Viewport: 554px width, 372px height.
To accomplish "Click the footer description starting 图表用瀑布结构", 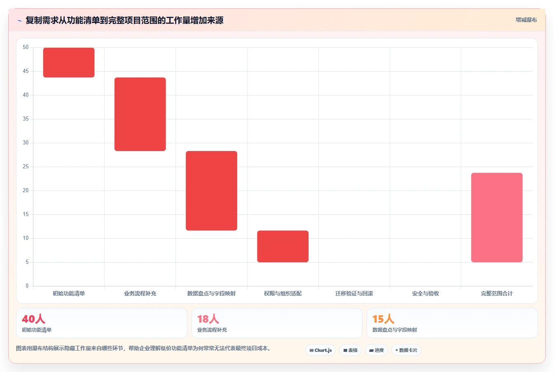I will point(143,348).
